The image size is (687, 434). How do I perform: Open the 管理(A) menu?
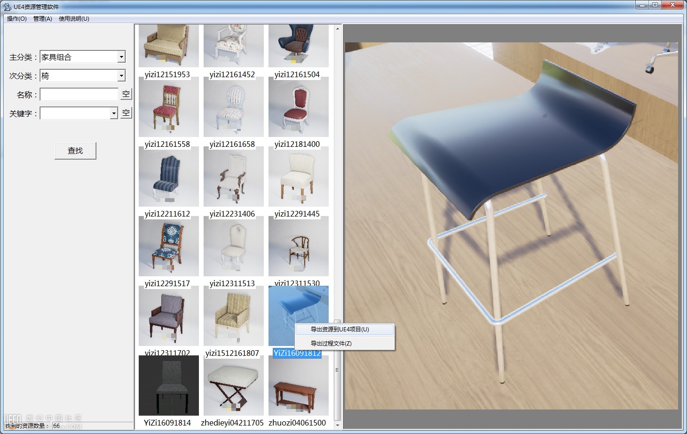[43, 19]
